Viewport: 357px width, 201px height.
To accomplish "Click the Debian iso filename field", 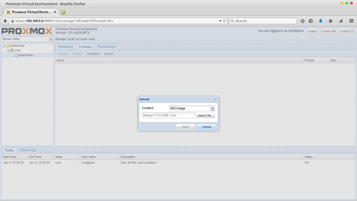I will tap(169, 115).
